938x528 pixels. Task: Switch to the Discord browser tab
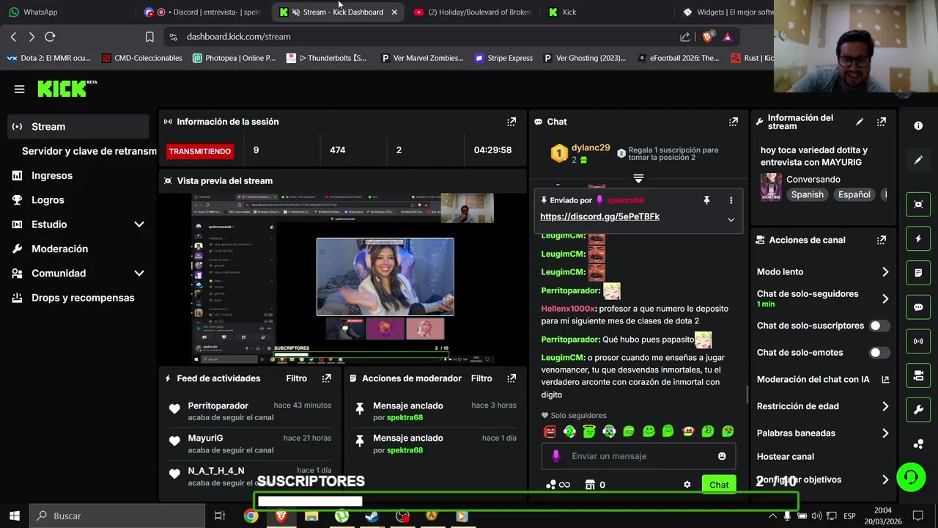tap(203, 12)
